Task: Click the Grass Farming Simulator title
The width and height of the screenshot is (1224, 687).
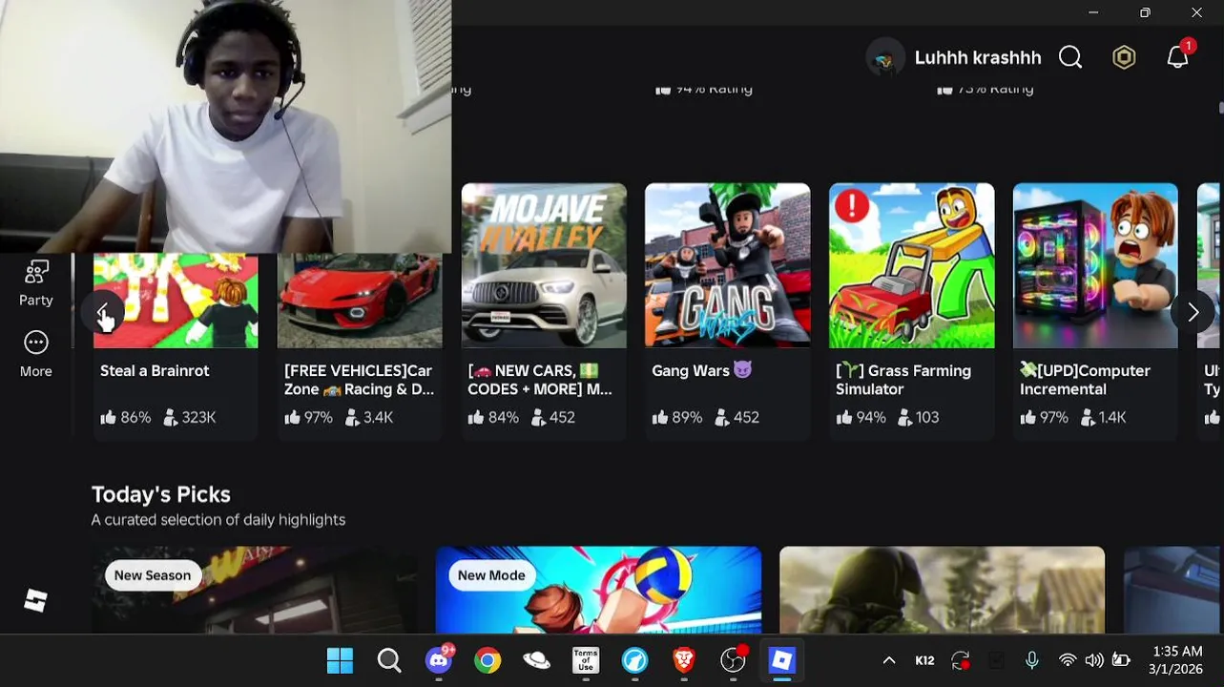Action: click(903, 380)
